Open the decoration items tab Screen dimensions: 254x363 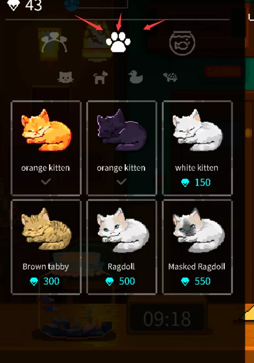coord(97,42)
